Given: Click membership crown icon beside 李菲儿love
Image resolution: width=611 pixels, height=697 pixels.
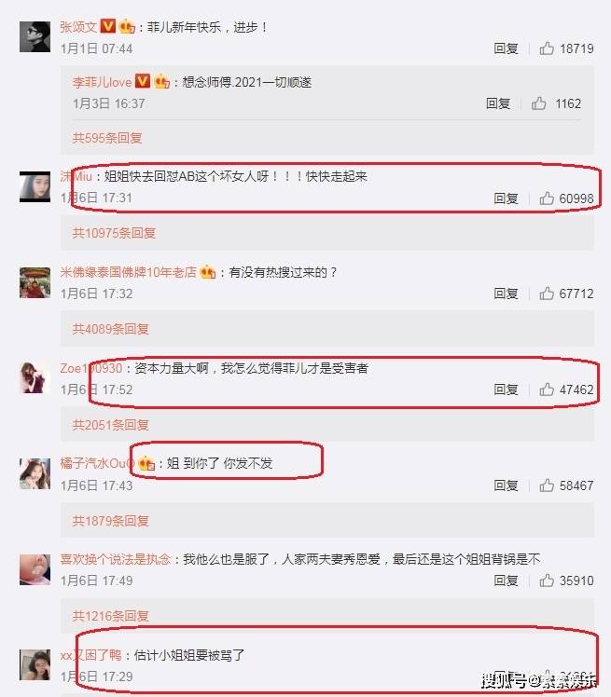Looking at the screenshot, I should pos(162,82).
